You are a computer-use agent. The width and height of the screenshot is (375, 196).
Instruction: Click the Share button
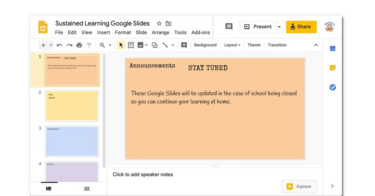point(301,27)
